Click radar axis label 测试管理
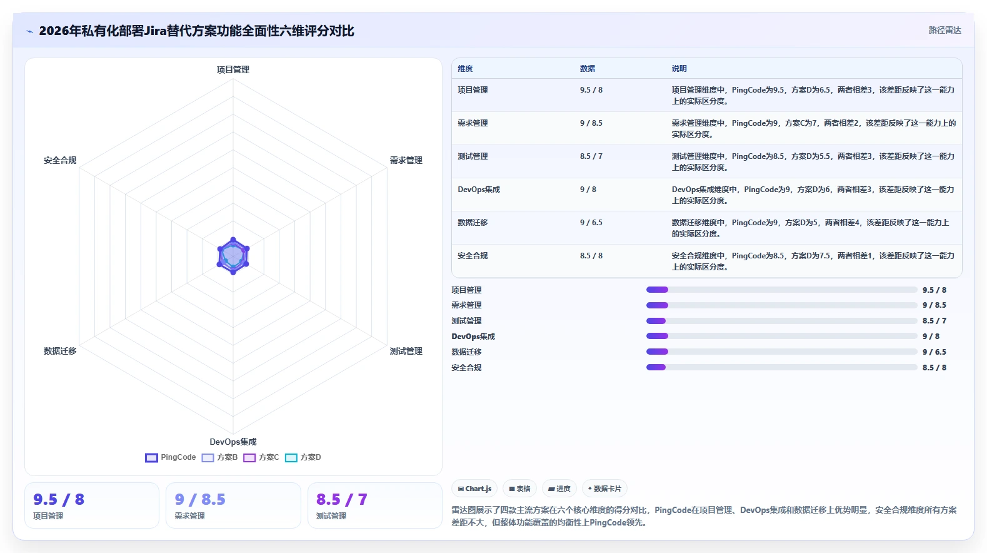987x553 pixels. (x=406, y=352)
